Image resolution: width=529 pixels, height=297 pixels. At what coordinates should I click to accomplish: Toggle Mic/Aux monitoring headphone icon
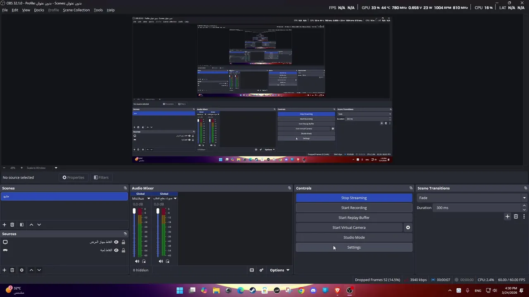point(144,261)
